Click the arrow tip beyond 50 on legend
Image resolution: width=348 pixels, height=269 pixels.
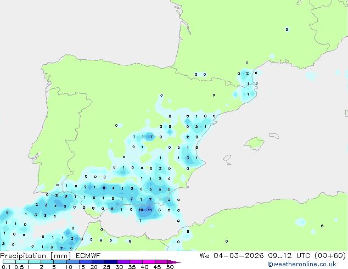point(174,262)
